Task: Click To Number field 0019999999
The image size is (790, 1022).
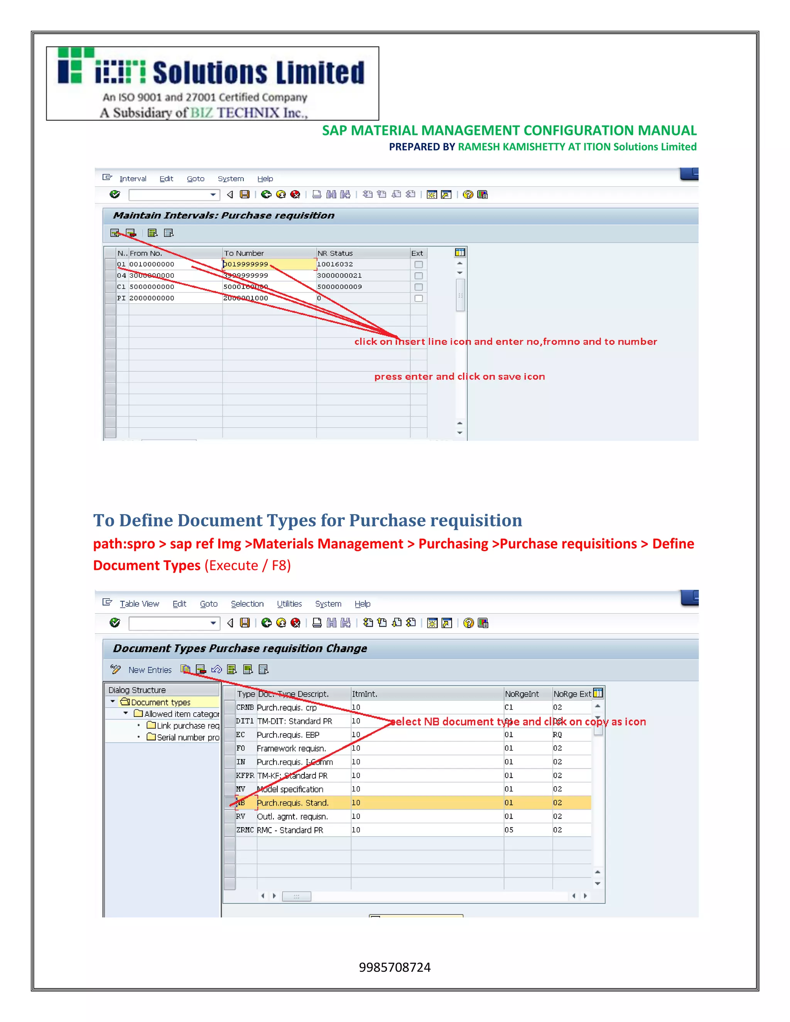Action: click(269, 265)
